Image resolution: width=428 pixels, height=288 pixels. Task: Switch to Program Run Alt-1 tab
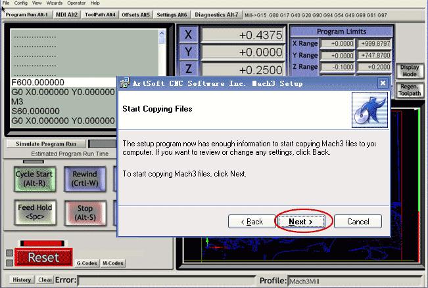(x=27, y=14)
